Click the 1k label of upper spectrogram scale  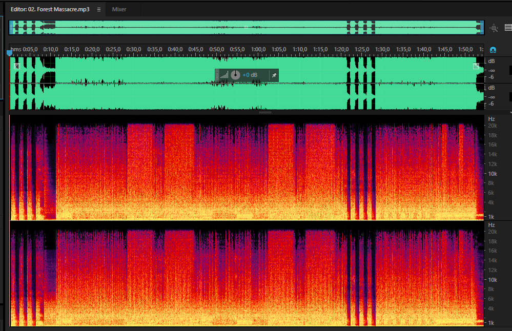click(x=491, y=217)
